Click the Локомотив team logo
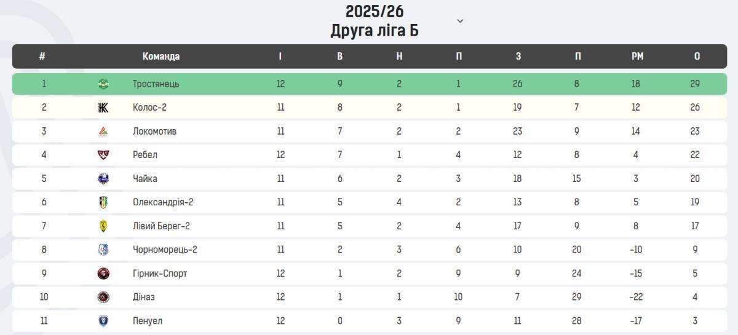 coord(103,131)
